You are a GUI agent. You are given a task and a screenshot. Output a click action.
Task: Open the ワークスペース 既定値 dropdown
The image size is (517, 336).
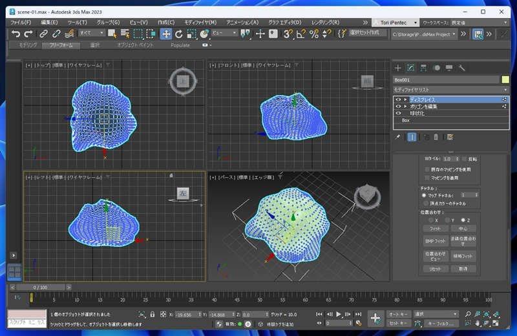coord(479,23)
